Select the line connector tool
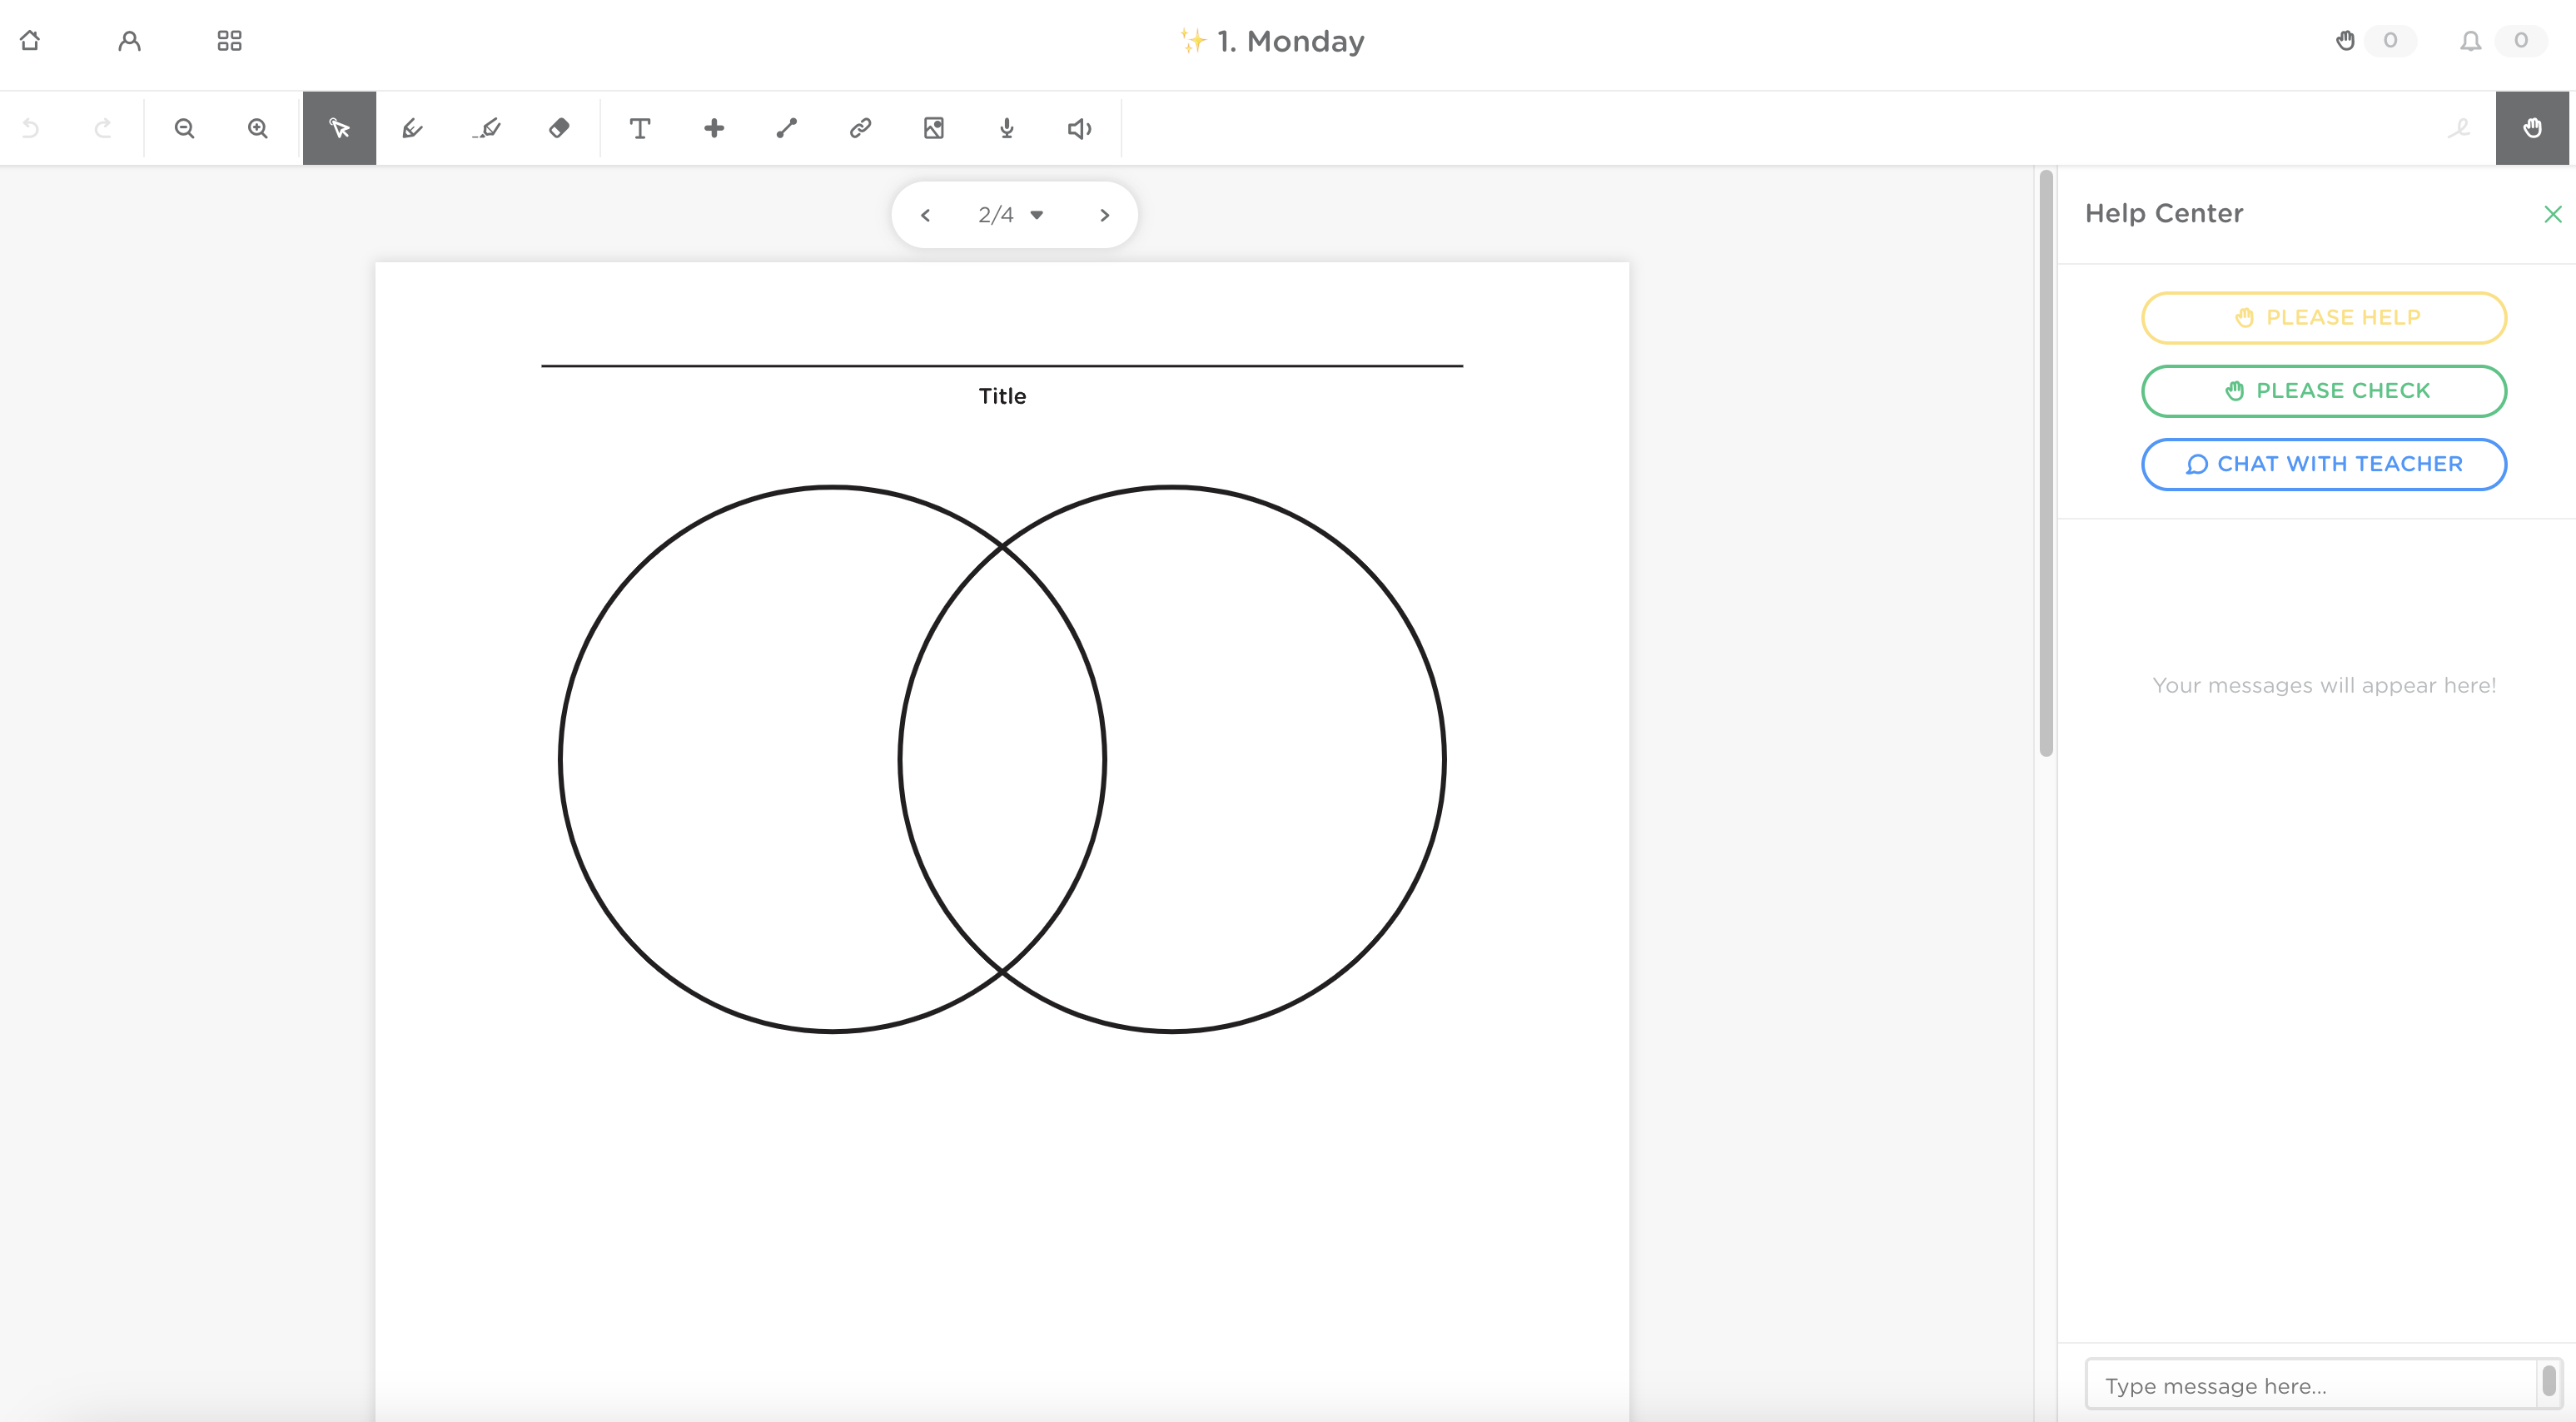 (786, 128)
